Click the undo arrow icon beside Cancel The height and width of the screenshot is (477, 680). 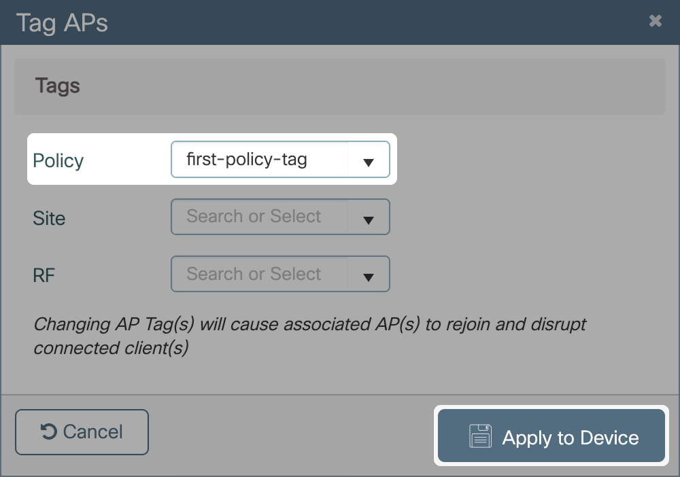[x=48, y=431]
